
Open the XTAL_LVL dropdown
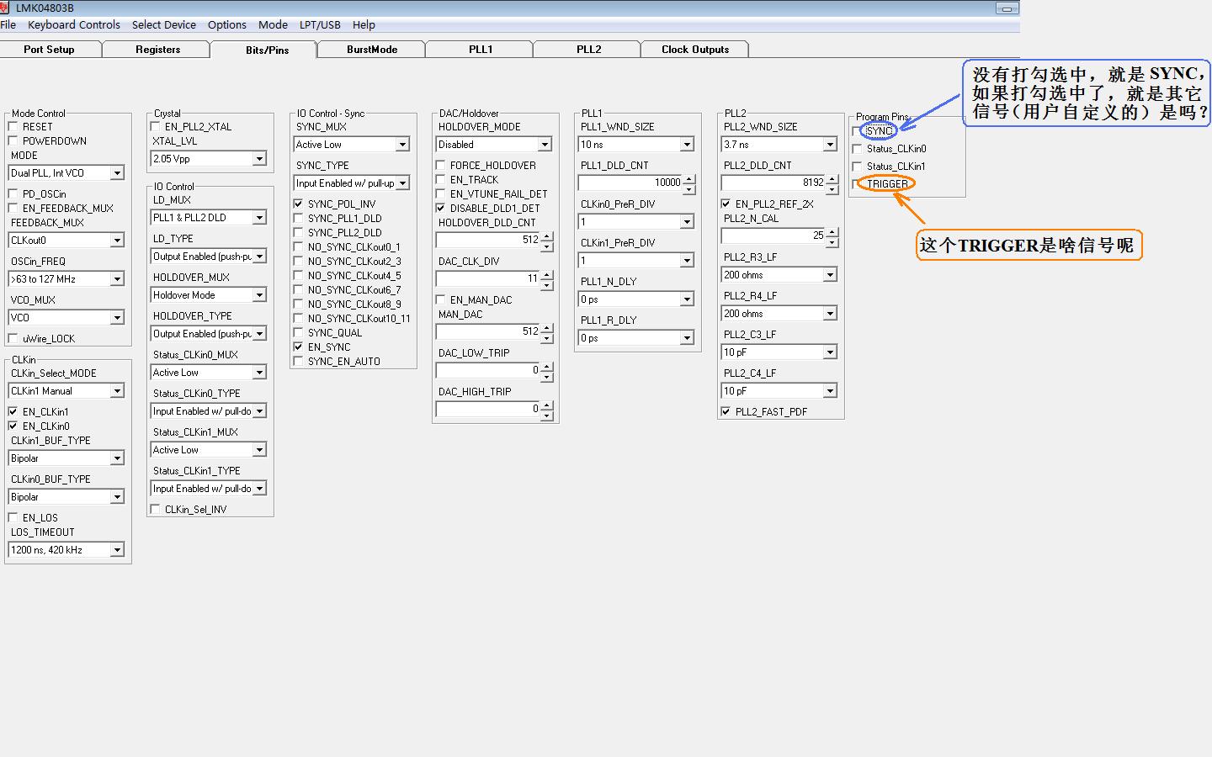coord(209,159)
